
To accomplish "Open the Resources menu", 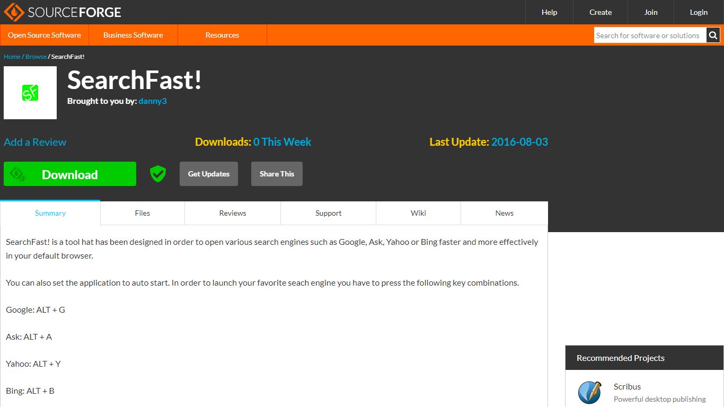I will pyautogui.click(x=222, y=35).
